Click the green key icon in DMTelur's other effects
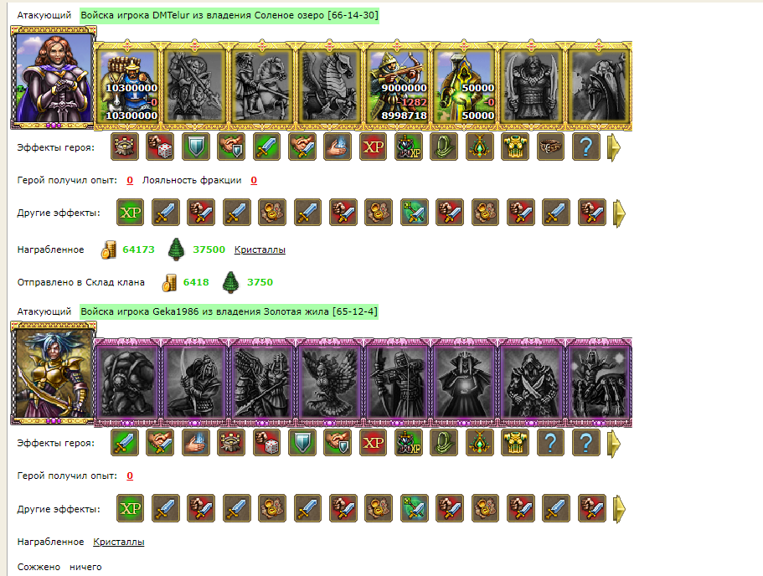This screenshot has width=763, height=576. coord(414,213)
